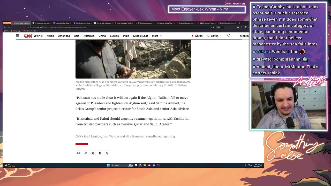Toggle reader view icon
The image size is (331, 186).
(x=211, y=27)
